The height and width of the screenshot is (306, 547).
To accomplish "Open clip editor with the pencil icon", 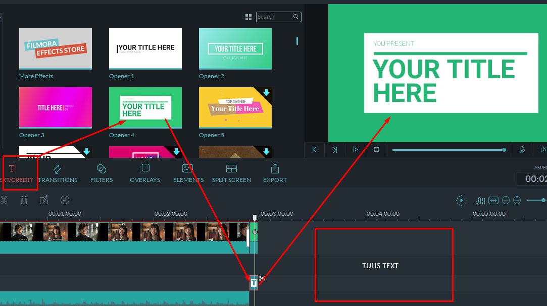I will [x=44, y=200].
